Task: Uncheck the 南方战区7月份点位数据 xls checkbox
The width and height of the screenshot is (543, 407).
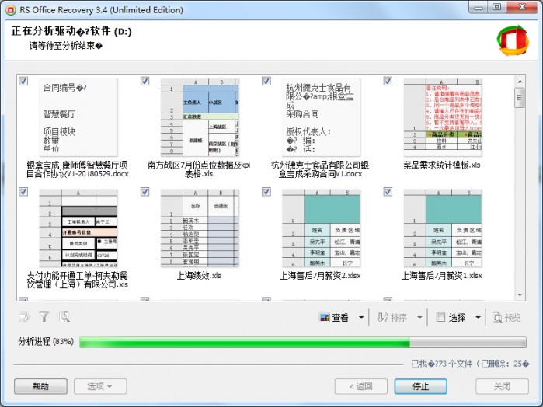Action: pos(144,81)
